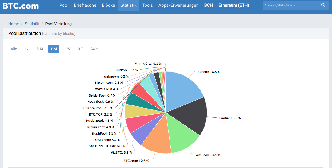Image resolution: width=332 pixels, height=168 pixels.
Task: Select the 1 J time range
Action: [27, 49]
